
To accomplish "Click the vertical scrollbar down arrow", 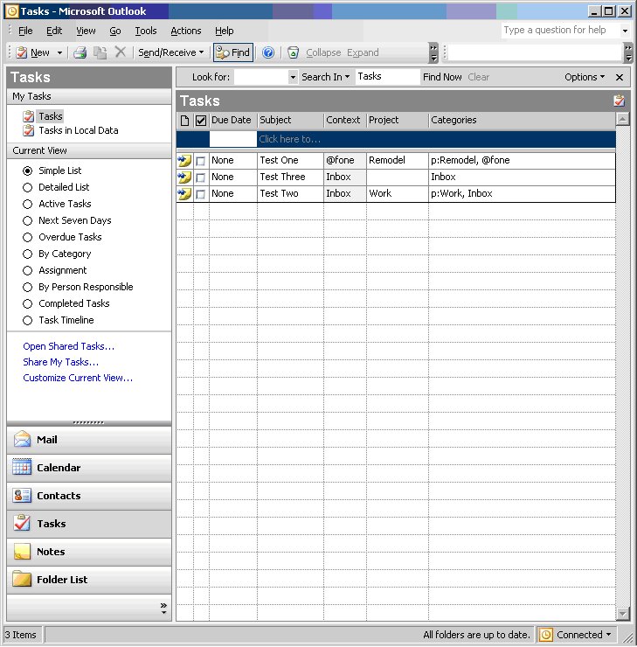I will click(622, 613).
